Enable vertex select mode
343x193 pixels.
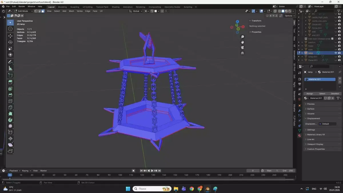[x=36, y=11]
